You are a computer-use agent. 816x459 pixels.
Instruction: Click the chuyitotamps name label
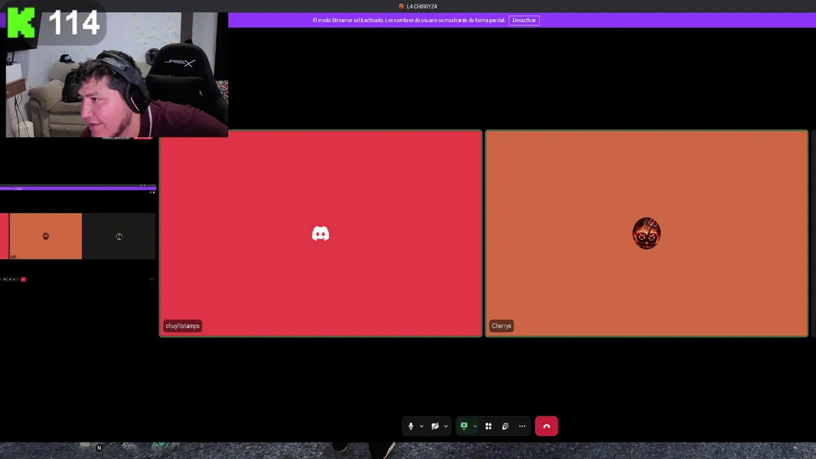[x=182, y=326]
